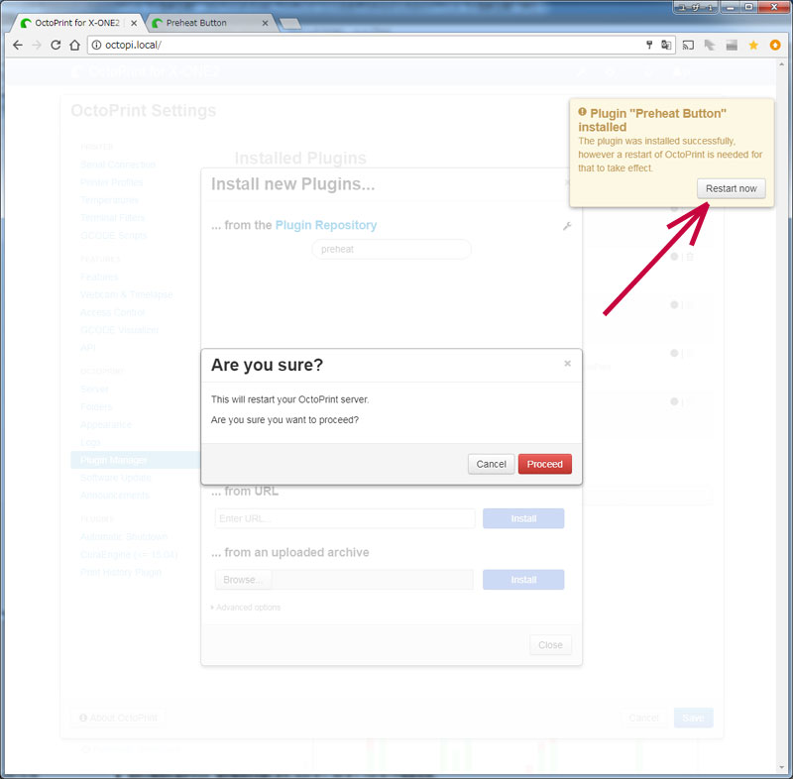
Task: Click the wrench icon beside Plugin Repository
Action: click(x=567, y=226)
